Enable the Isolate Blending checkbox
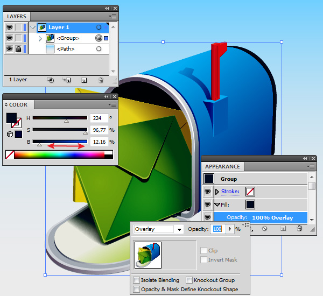The image size is (323, 296). [136, 280]
